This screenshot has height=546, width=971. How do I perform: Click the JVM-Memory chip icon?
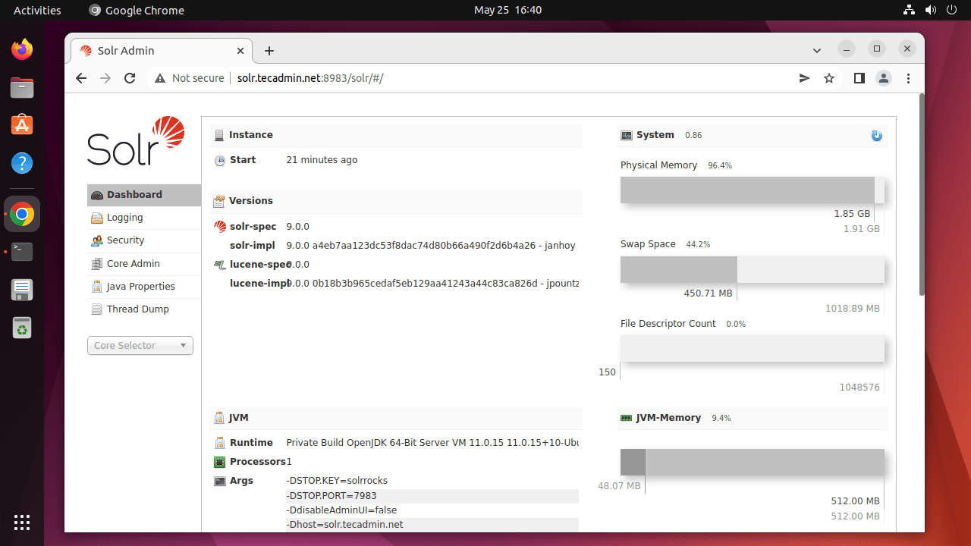click(x=627, y=418)
